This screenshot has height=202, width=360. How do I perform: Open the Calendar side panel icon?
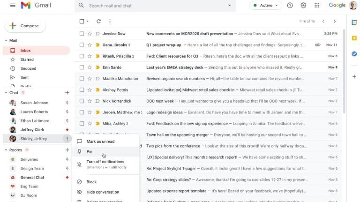pos(354,22)
